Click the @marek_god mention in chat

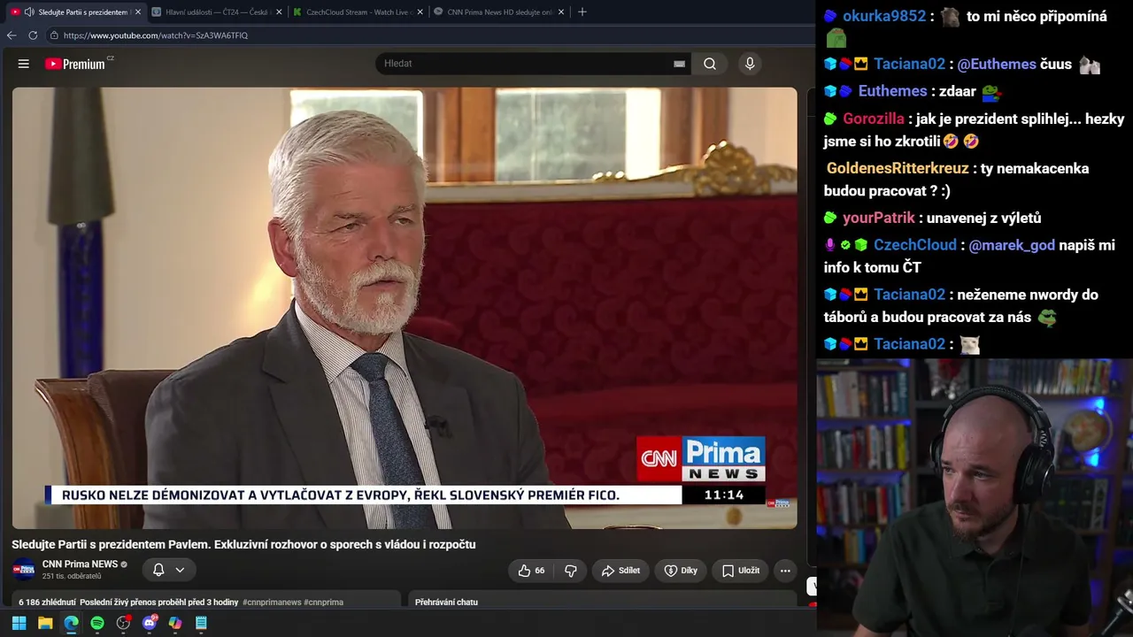pos(1012,246)
